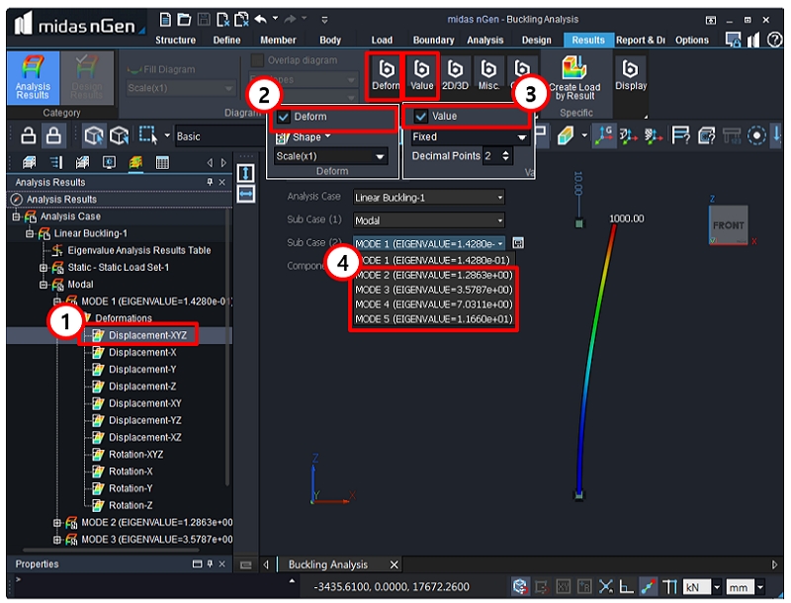Open the Design ribbon tab

536,40
